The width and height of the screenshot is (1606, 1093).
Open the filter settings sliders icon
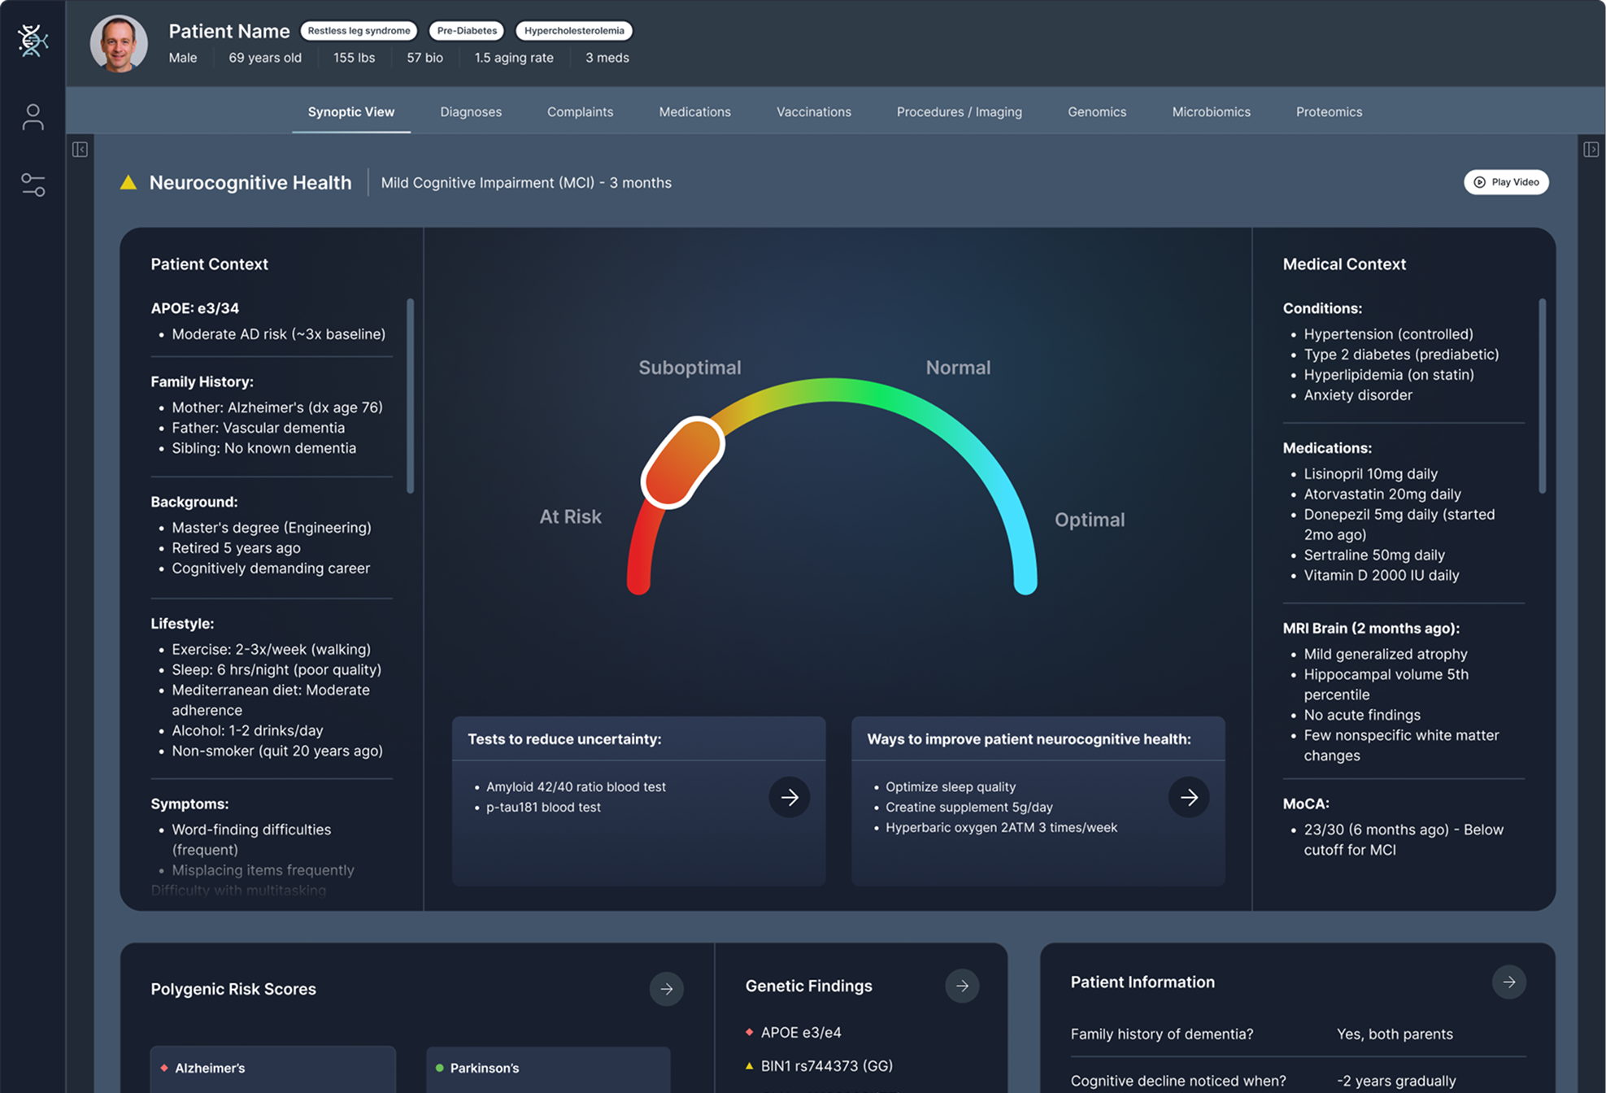click(33, 185)
